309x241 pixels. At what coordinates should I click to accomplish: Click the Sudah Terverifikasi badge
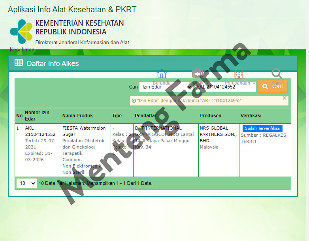point(262,128)
